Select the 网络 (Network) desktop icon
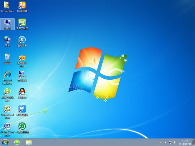The height and width of the screenshot is (146, 195). click(7, 41)
